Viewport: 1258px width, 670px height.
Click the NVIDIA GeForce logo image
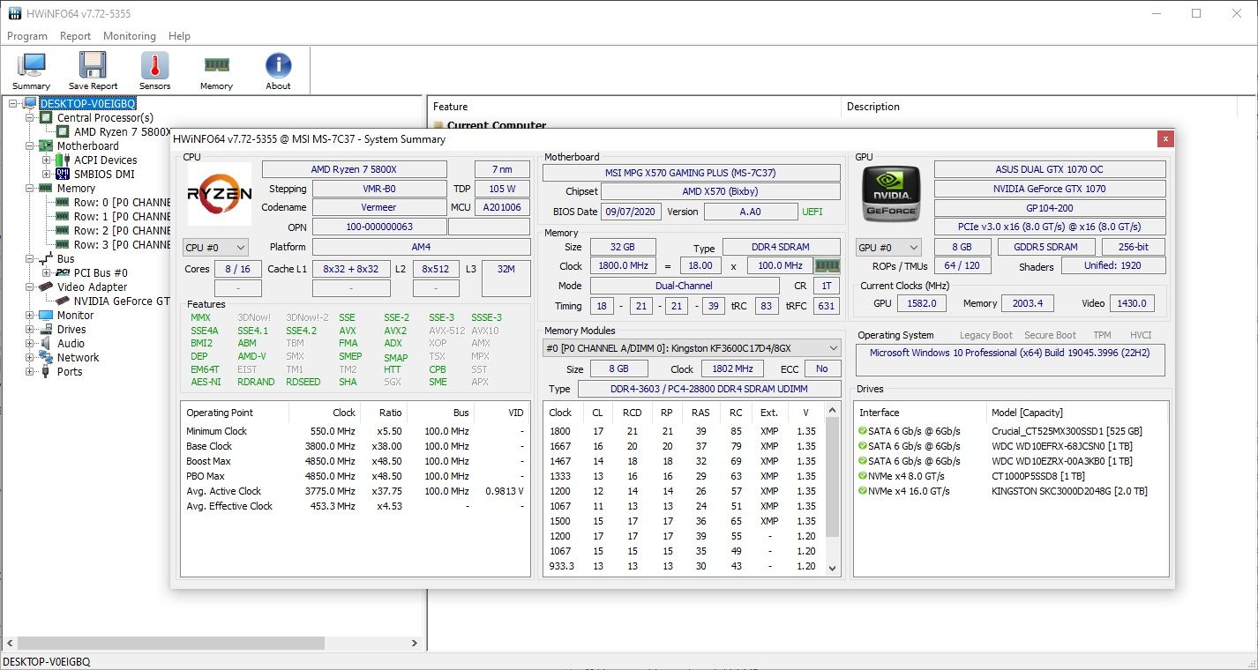(891, 193)
